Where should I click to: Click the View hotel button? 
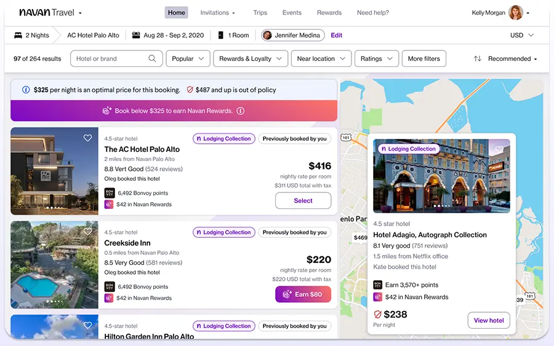pos(489,320)
